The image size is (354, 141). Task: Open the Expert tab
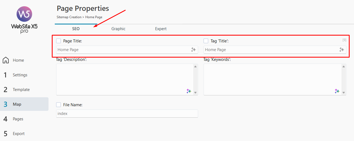161,29
